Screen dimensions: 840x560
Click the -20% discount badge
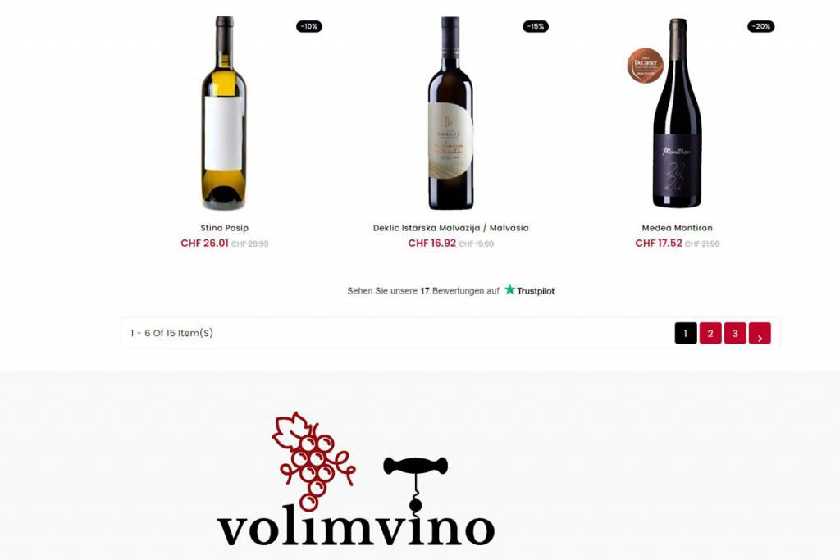coord(760,26)
